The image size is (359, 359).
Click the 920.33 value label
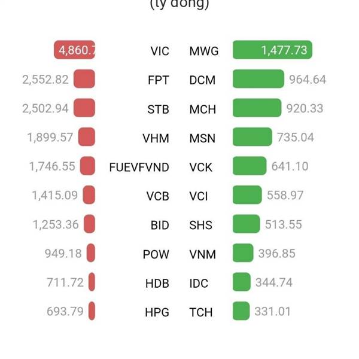click(x=305, y=108)
